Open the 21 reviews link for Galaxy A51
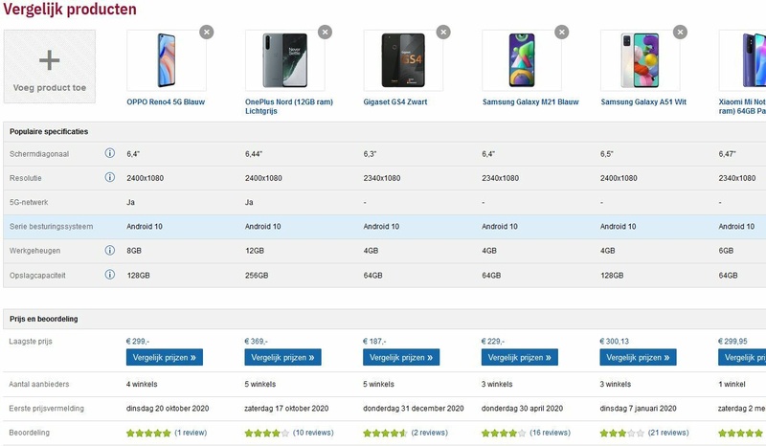This screenshot has height=446, width=766. pos(668,433)
